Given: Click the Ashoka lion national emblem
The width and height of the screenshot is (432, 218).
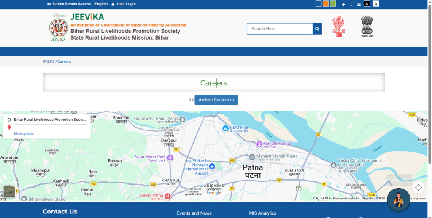Looking at the screenshot, I should [x=367, y=26].
